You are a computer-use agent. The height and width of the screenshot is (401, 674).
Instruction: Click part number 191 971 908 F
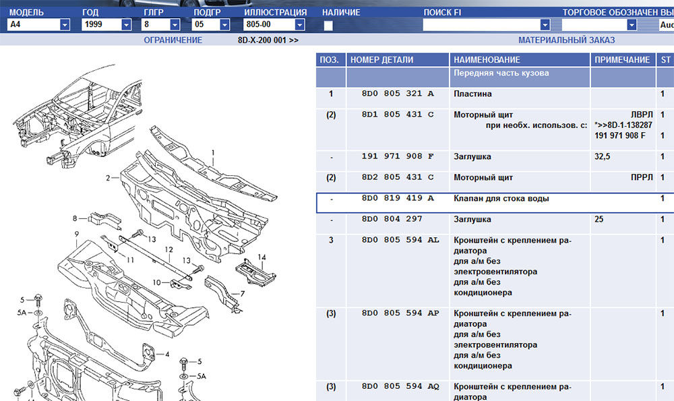point(398,156)
